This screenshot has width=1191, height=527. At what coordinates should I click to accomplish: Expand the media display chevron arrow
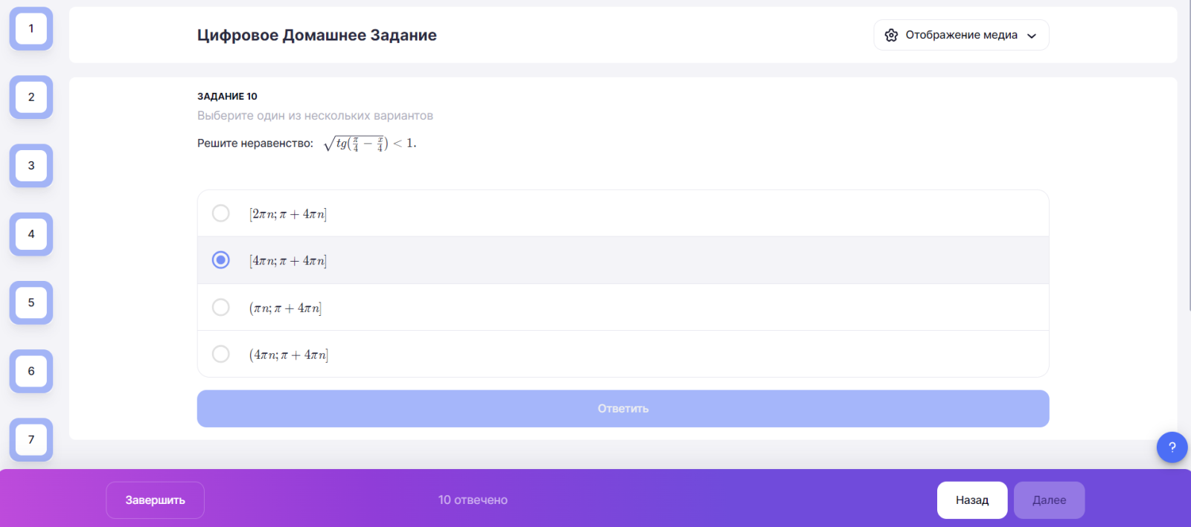click(1032, 36)
